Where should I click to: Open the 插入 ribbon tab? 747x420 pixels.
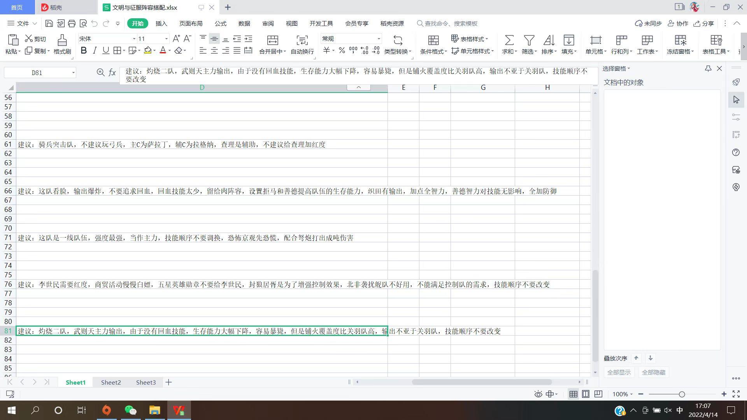tap(161, 23)
